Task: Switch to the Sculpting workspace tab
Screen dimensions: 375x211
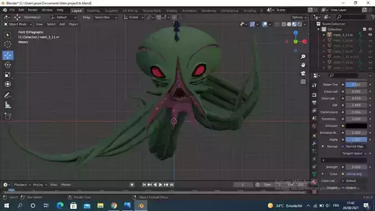Action: [x=111, y=11]
